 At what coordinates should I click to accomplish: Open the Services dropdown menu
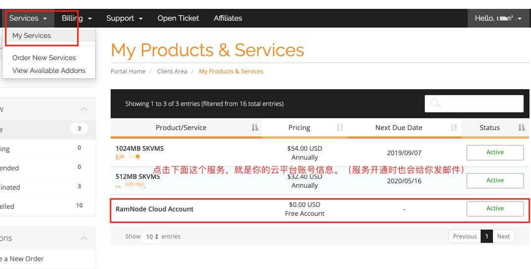tap(28, 18)
